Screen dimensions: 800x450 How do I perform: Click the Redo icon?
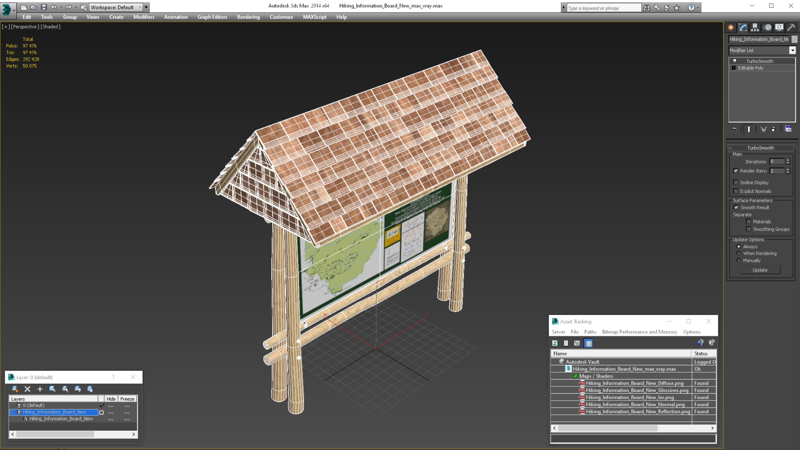pos(69,7)
